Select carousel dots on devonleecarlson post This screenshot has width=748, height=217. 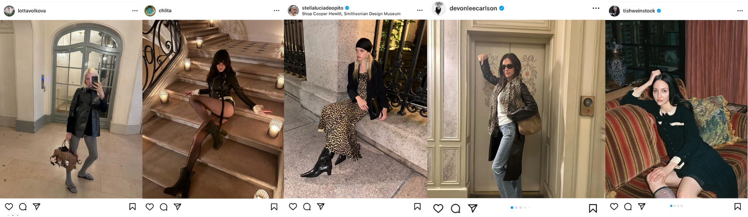point(520,208)
